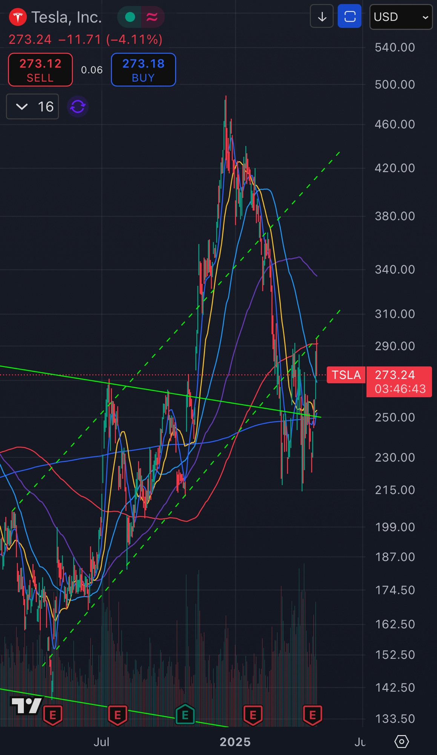Click the 187.00 price axis label

[395, 557]
